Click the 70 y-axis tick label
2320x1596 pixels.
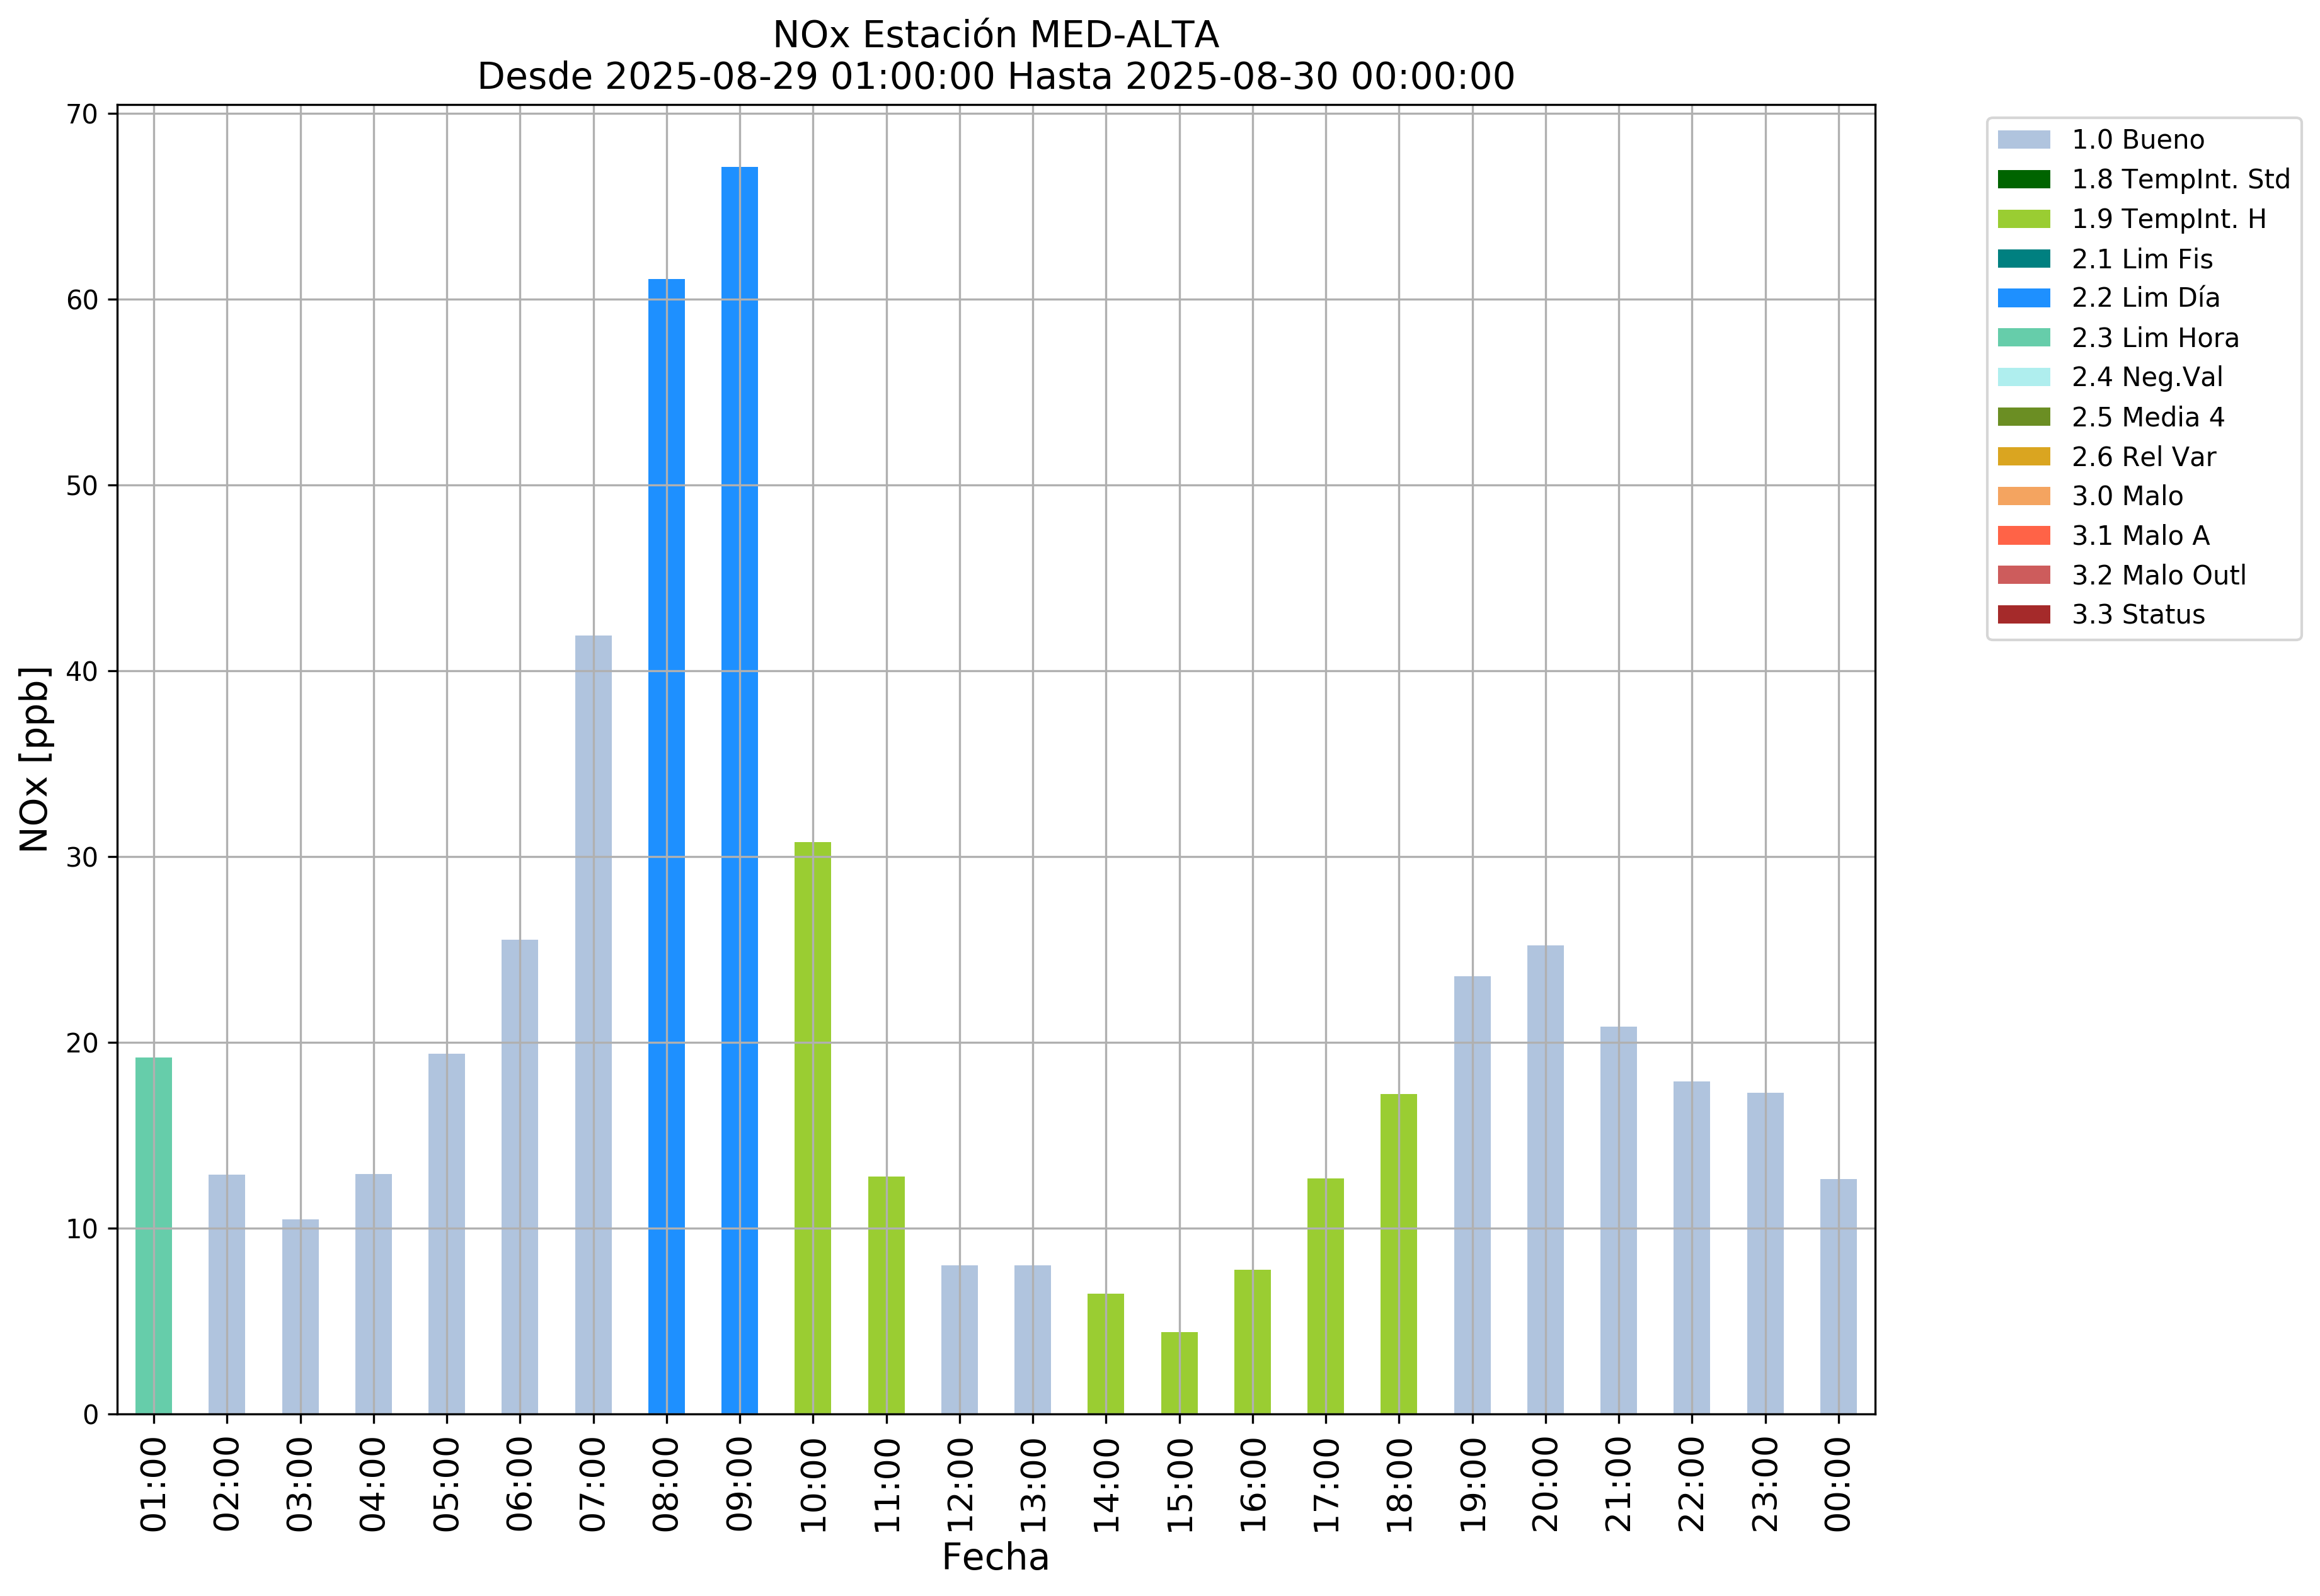click(83, 114)
